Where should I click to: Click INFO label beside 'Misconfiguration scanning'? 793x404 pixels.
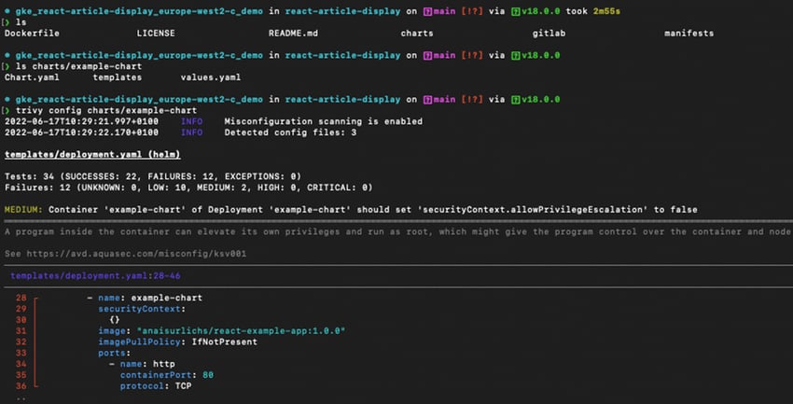pyautogui.click(x=191, y=122)
